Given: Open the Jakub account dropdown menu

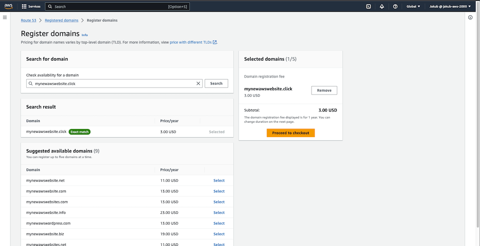Looking at the screenshot, I should tap(449, 7).
